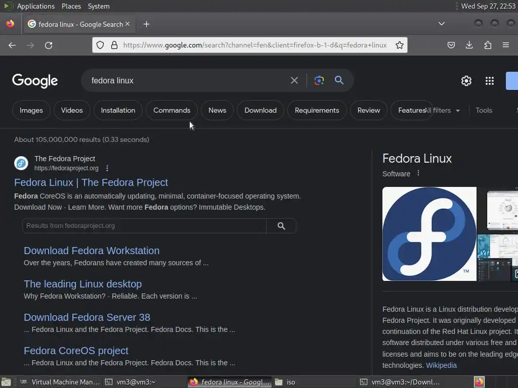
Task: Close the fedora linux Google Search tab
Action: point(127,24)
